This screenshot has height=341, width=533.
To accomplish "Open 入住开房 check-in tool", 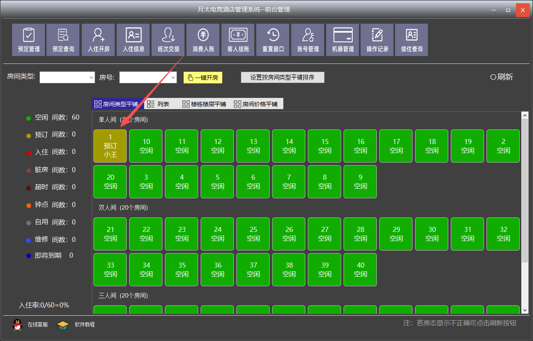I will coord(98,40).
